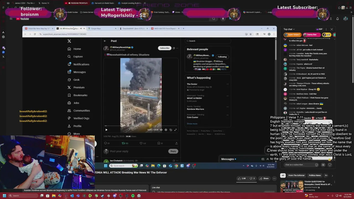Go back using the Post back arrow
Image resolution: width=354 pixels, height=199 pixels.
105,41
